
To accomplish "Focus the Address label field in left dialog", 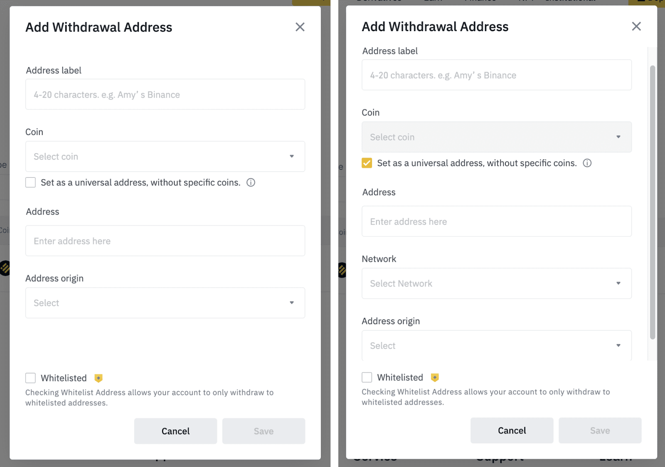I will [165, 95].
